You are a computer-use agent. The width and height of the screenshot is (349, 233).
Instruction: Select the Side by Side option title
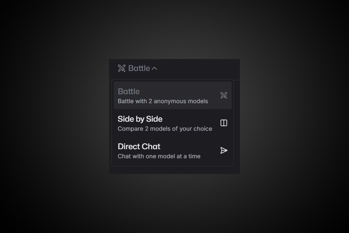[140, 119]
